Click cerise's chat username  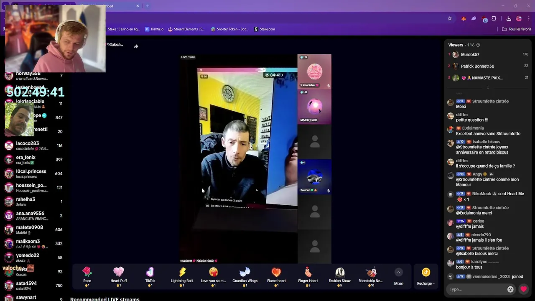coord(479,221)
